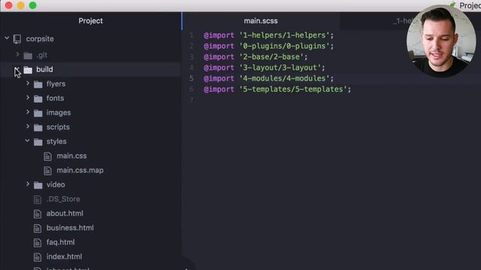
Task: Click the flyers folder icon
Action: pos(38,84)
